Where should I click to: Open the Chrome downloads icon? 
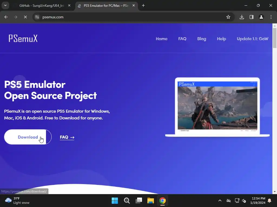[242, 17]
